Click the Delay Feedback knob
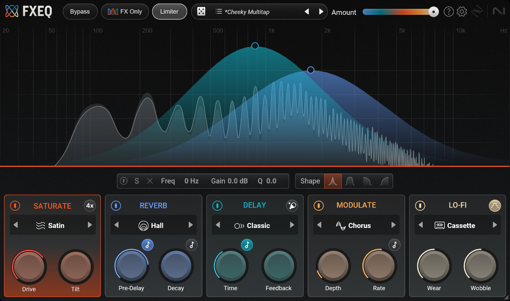 [x=279, y=266]
